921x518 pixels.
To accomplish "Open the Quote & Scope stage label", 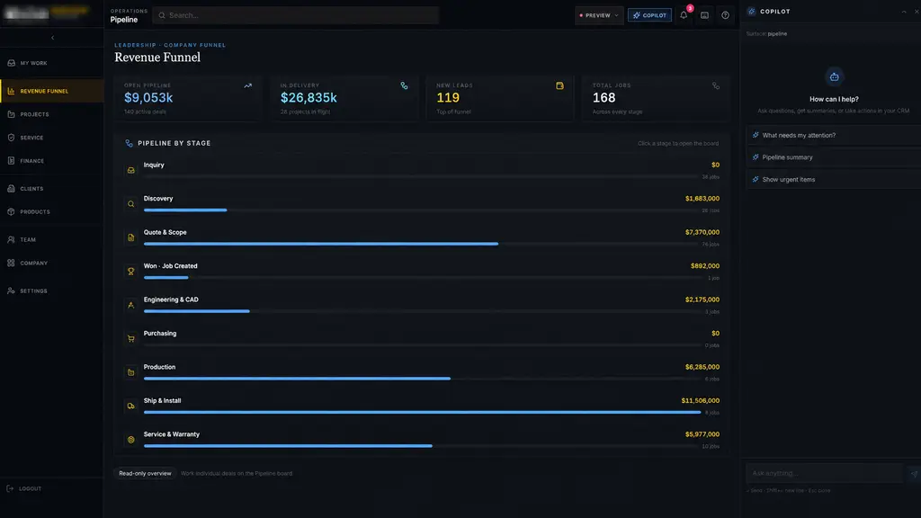I will (165, 233).
